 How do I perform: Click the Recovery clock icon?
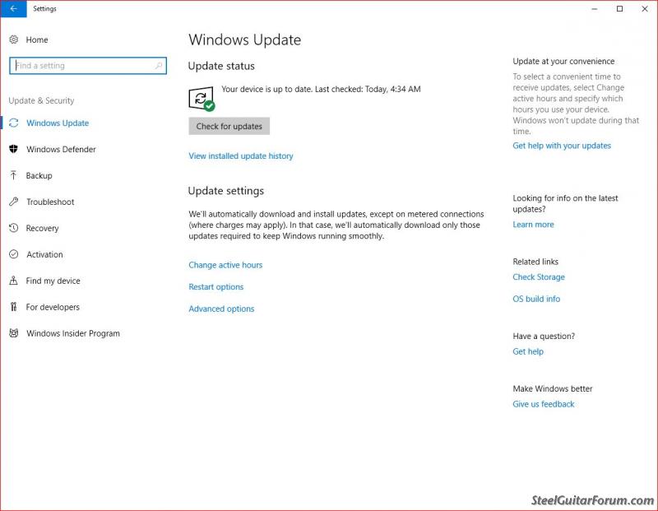14,228
